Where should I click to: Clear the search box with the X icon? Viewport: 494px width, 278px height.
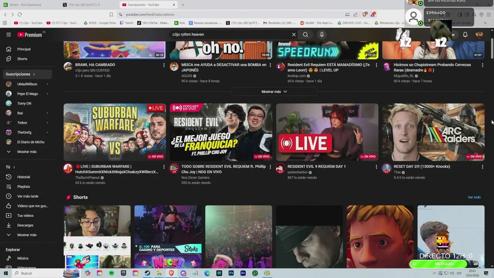(294, 34)
